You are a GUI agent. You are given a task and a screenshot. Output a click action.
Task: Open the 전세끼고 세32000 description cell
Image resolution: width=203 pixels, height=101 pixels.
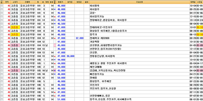[139, 38]
